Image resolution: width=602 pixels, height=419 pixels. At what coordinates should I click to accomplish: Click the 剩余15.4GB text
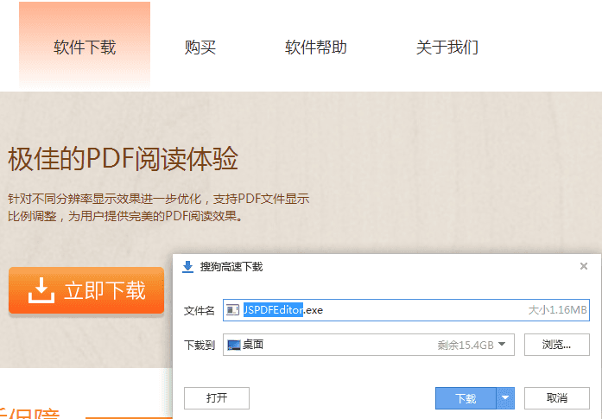[x=466, y=346]
